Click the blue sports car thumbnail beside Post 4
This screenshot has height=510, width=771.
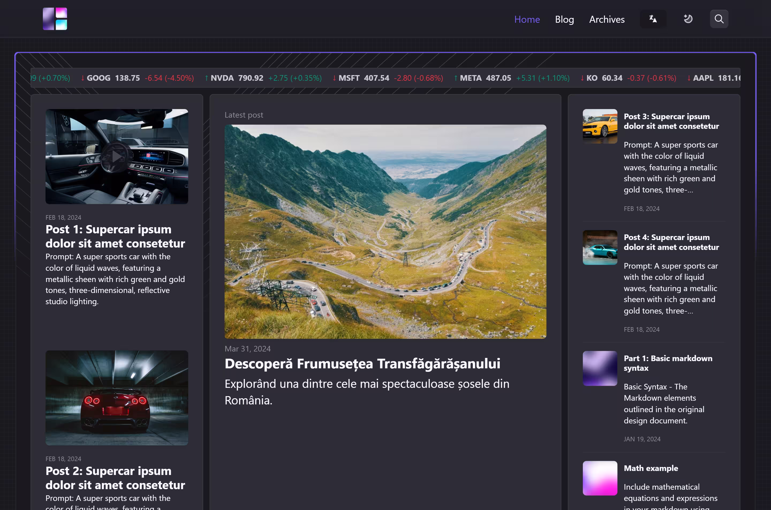coord(599,247)
